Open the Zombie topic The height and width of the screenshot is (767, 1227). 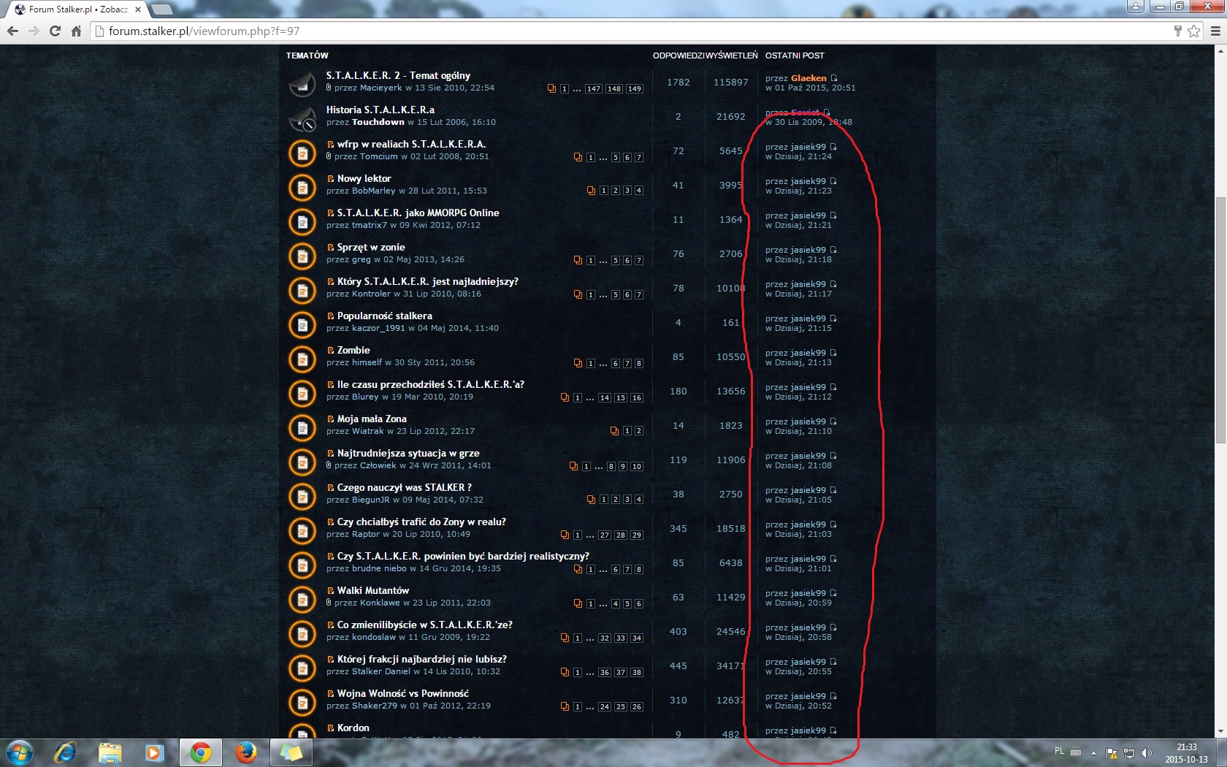[353, 350]
